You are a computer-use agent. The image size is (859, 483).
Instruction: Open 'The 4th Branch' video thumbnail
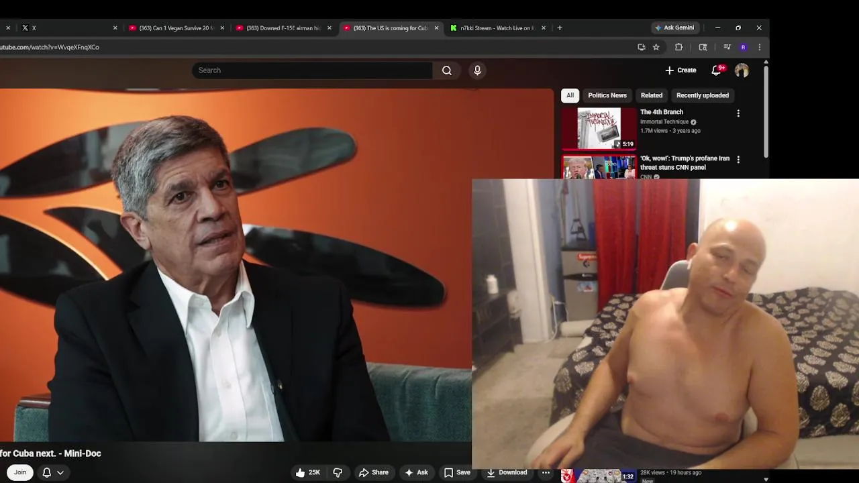pyautogui.click(x=599, y=129)
